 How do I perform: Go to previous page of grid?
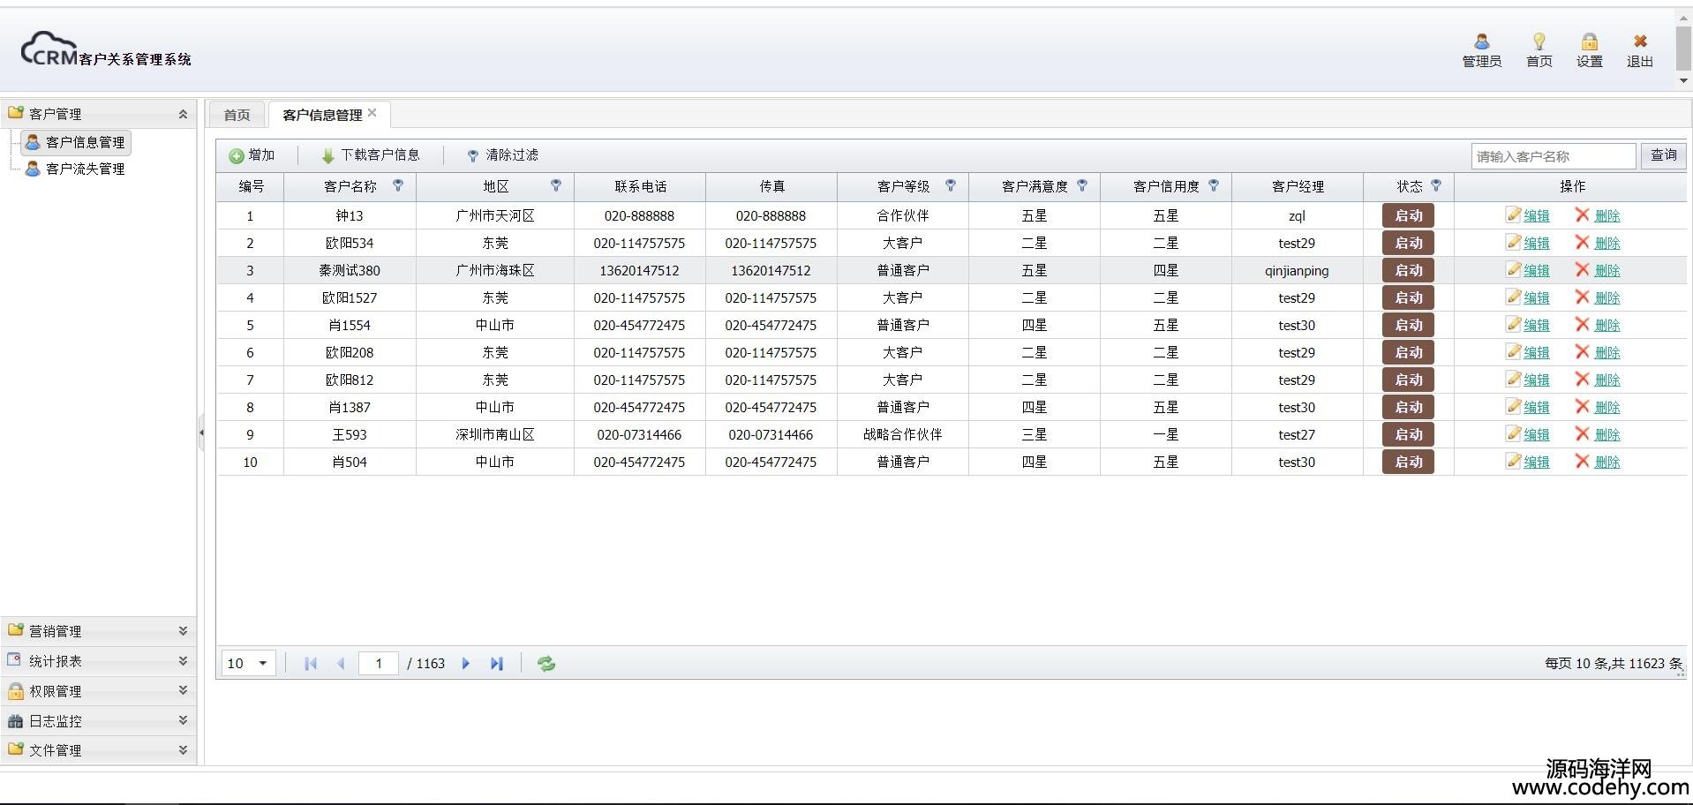pos(341,664)
